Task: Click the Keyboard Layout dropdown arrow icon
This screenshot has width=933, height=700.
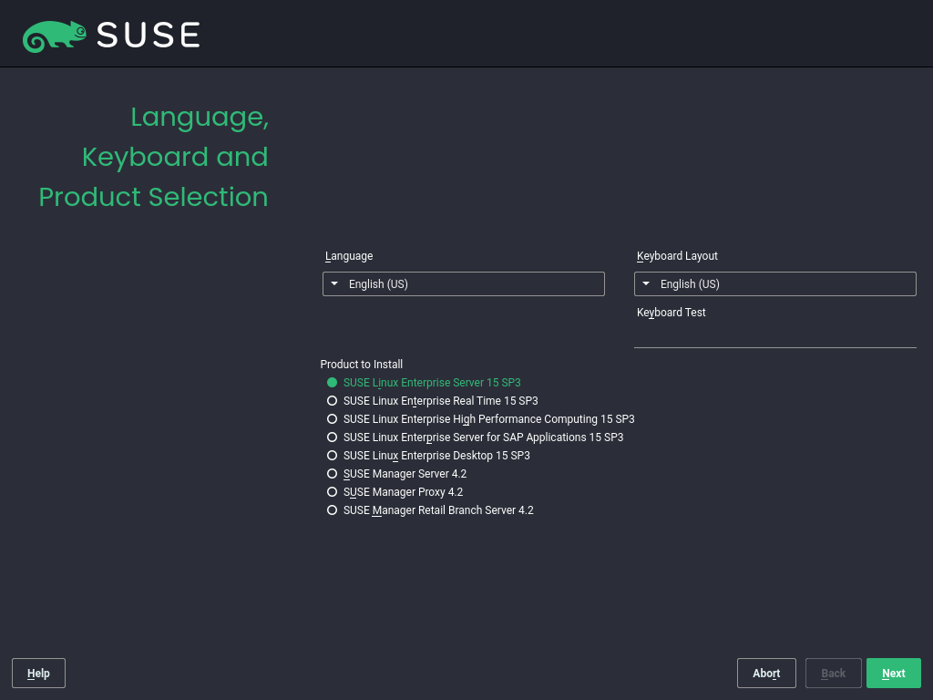Action: [x=646, y=284]
